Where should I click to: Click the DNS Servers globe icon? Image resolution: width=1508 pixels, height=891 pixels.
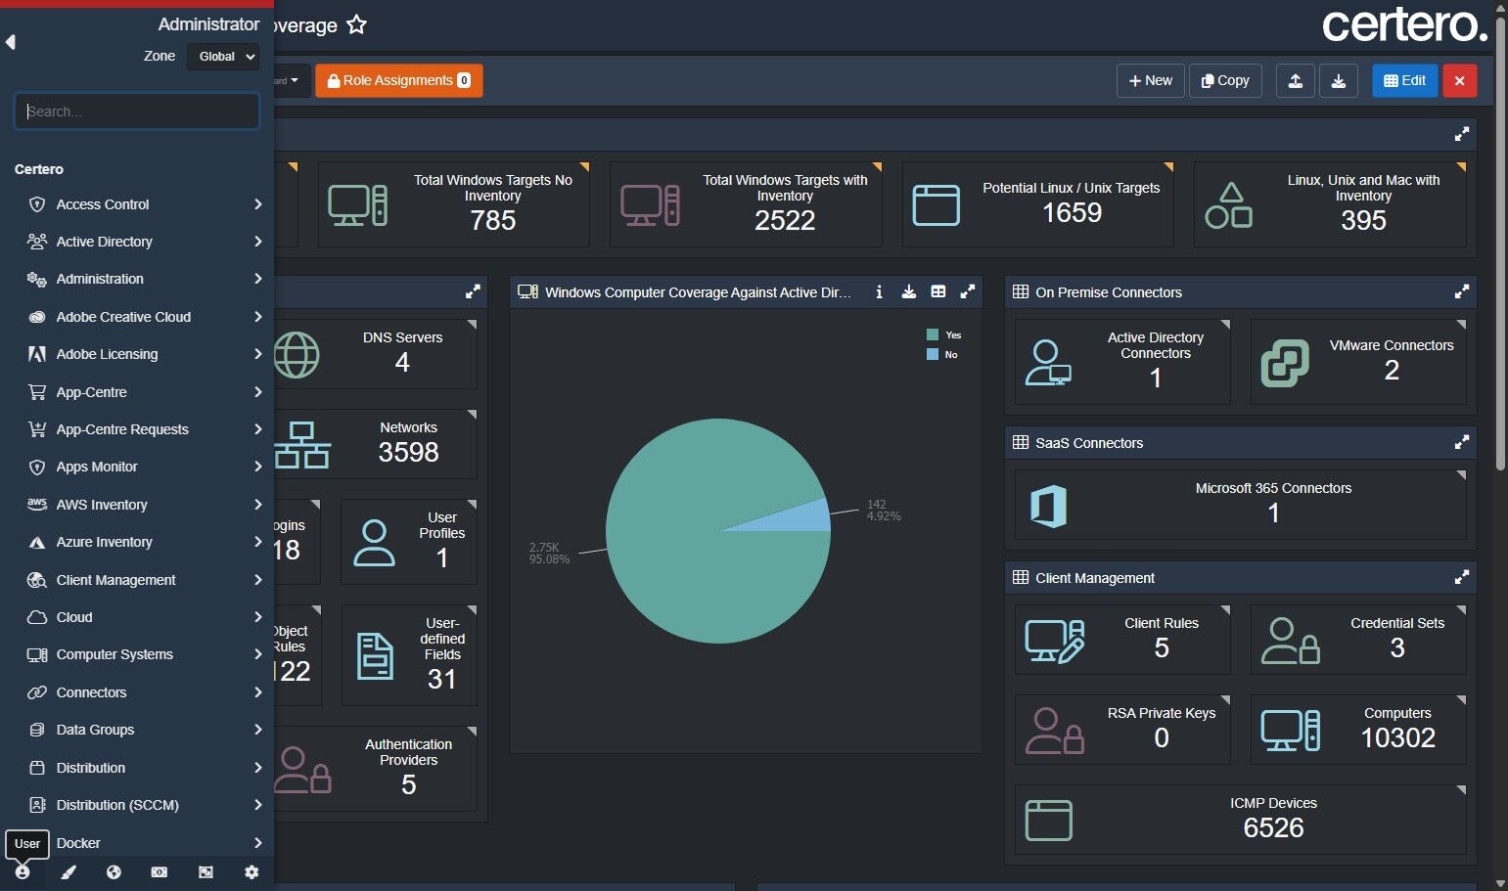coord(297,355)
